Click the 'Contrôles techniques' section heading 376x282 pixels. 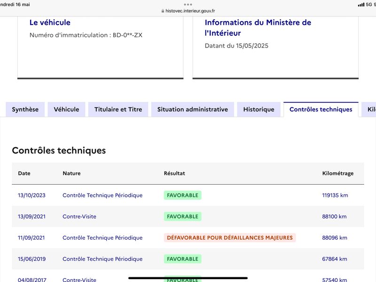point(59,150)
